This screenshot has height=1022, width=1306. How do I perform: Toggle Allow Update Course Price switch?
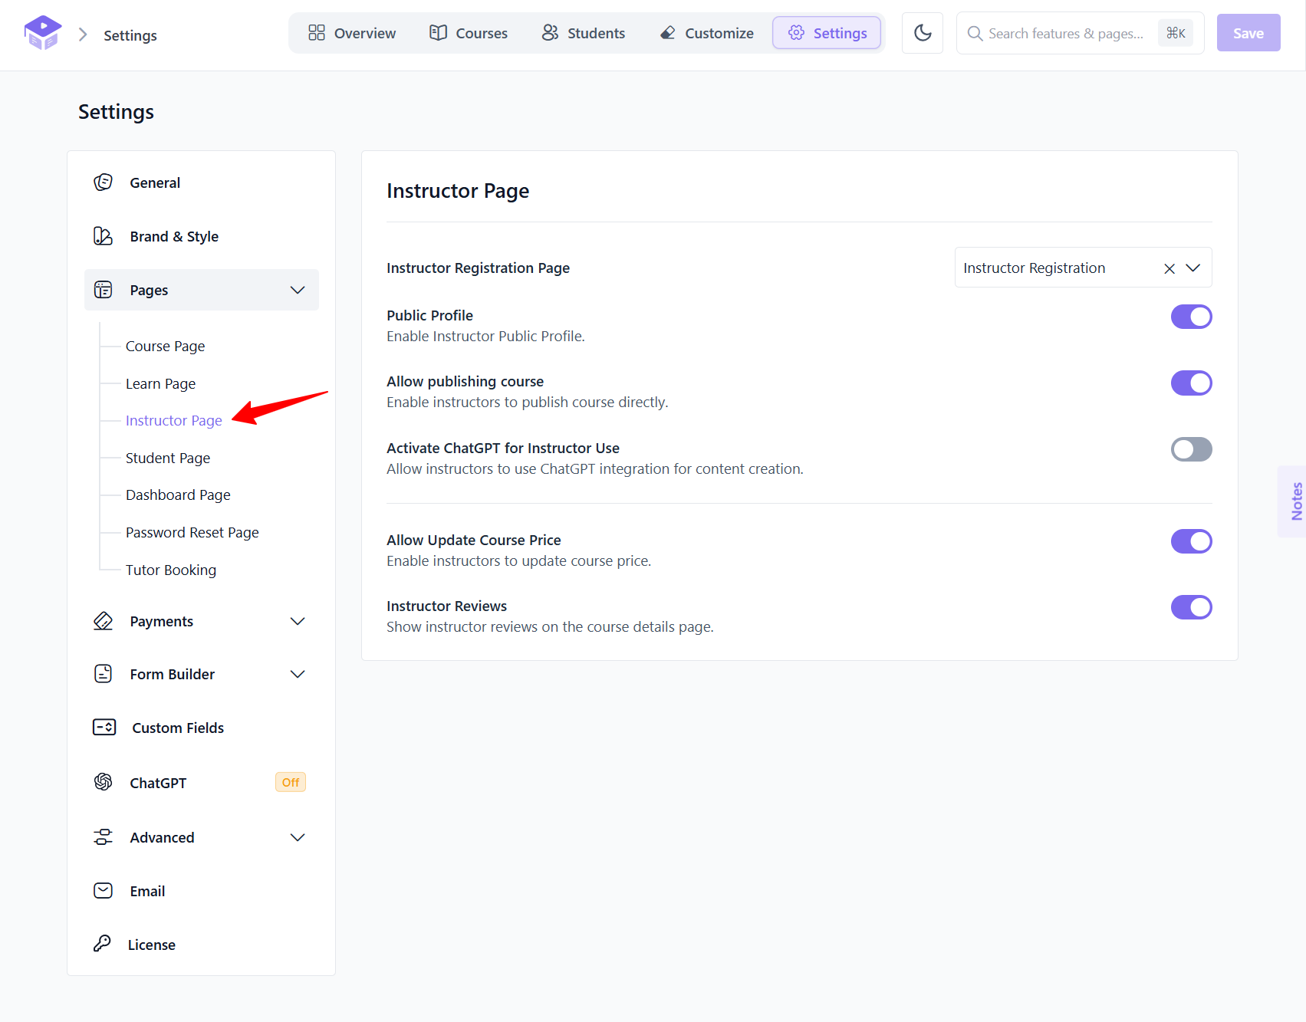(1191, 541)
